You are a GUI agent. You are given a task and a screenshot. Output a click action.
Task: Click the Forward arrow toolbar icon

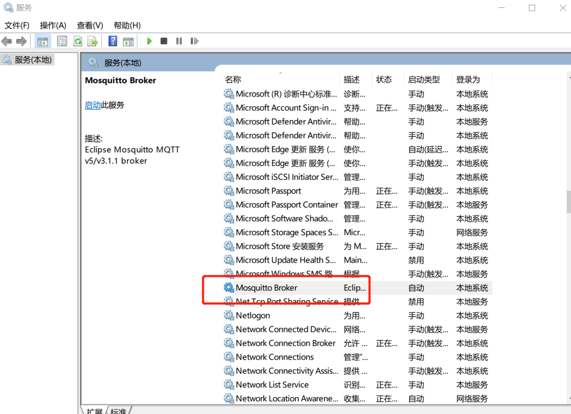[x=22, y=41]
